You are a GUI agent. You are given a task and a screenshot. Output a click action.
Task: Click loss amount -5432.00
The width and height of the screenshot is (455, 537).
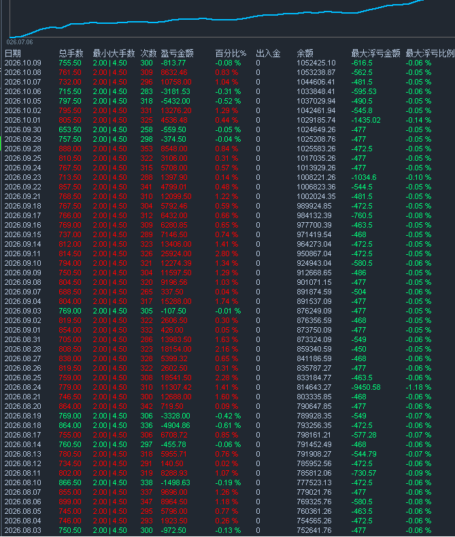tap(175, 101)
